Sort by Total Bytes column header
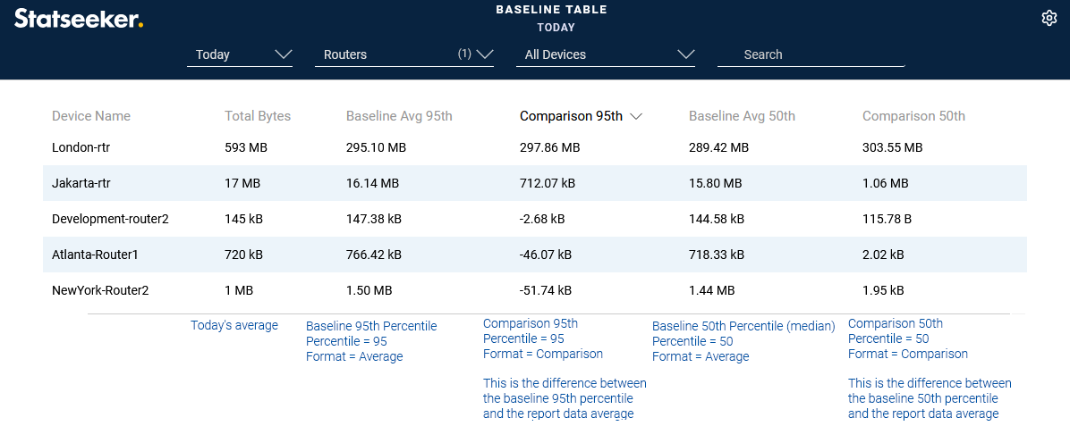Viewport: 1070px width, 426px height. 258,116
